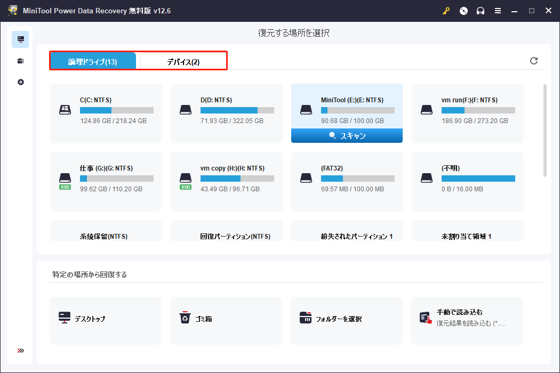Select the (FAT32) partition label
This screenshot has width=560, height=373.
tap(332, 168)
